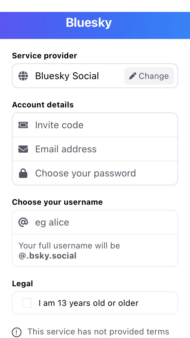
Task: Click the Legal section heading
Action: (x=23, y=284)
